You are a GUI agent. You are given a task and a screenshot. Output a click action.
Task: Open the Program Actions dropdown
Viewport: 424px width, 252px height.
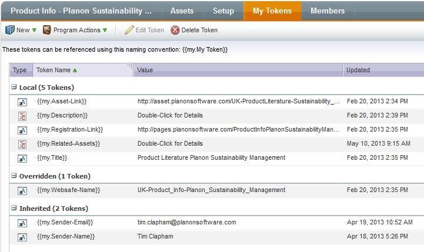pos(75,30)
